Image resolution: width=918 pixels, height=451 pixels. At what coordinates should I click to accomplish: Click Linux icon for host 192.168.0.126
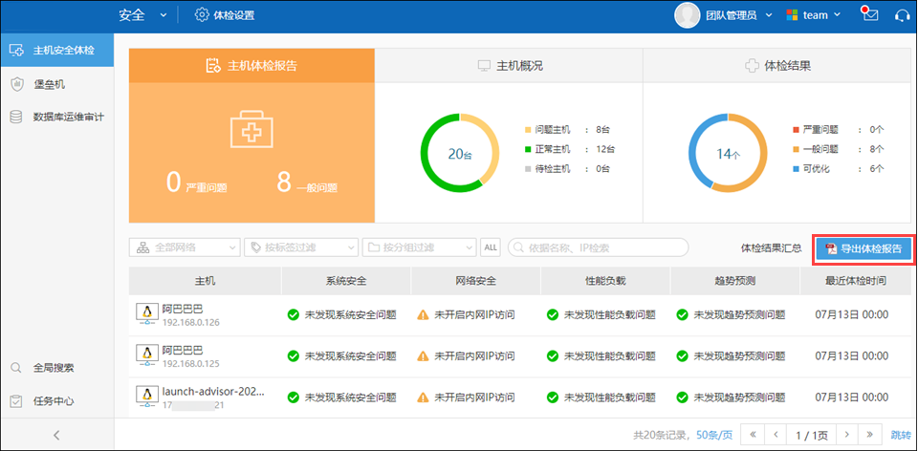coord(146,314)
